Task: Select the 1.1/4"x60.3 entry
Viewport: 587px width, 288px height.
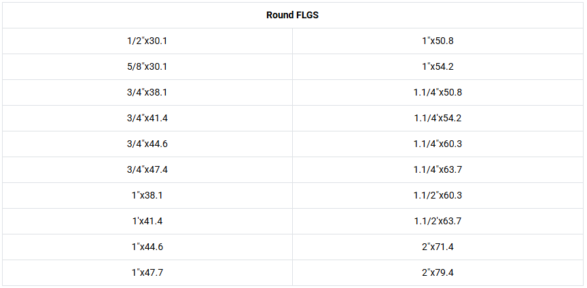Action: [438, 144]
